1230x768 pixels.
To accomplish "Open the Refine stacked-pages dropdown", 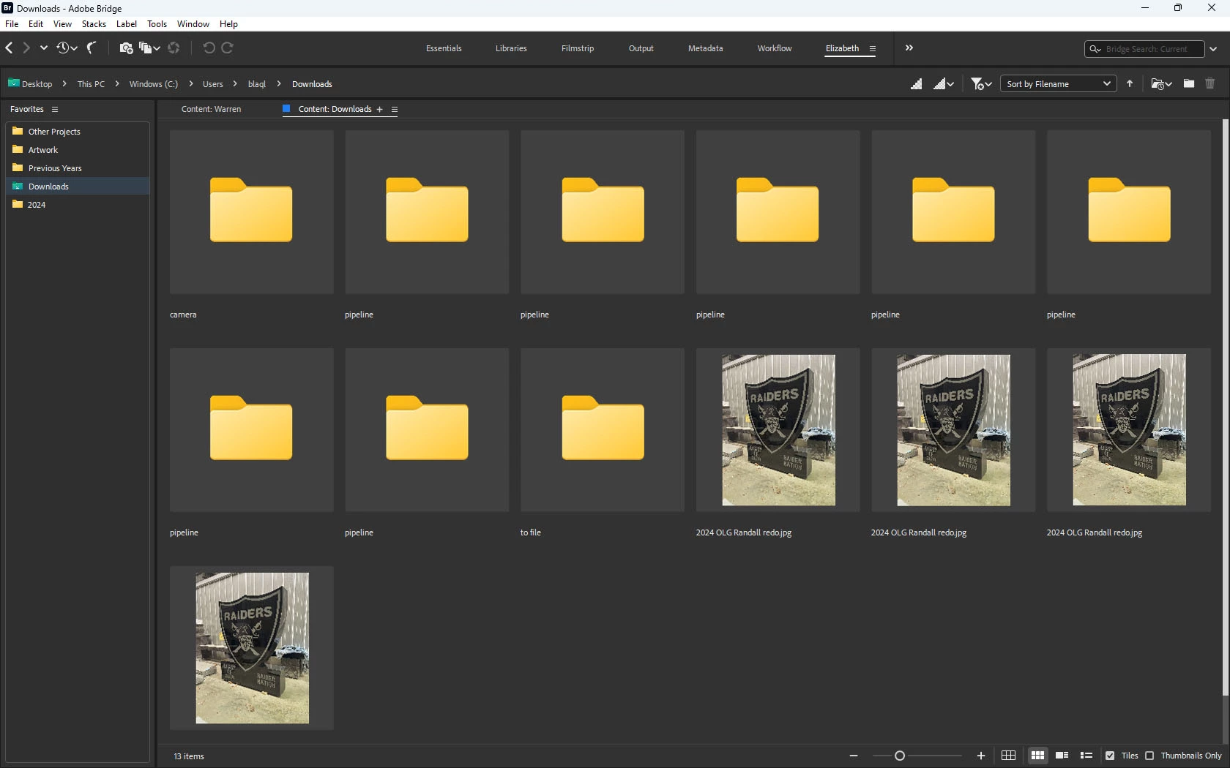I will (x=149, y=48).
